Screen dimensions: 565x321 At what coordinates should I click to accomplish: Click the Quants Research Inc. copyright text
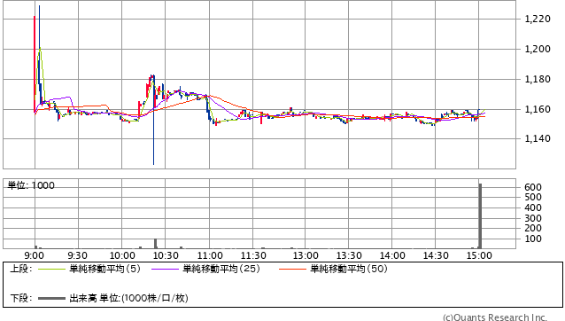pyautogui.click(x=495, y=317)
